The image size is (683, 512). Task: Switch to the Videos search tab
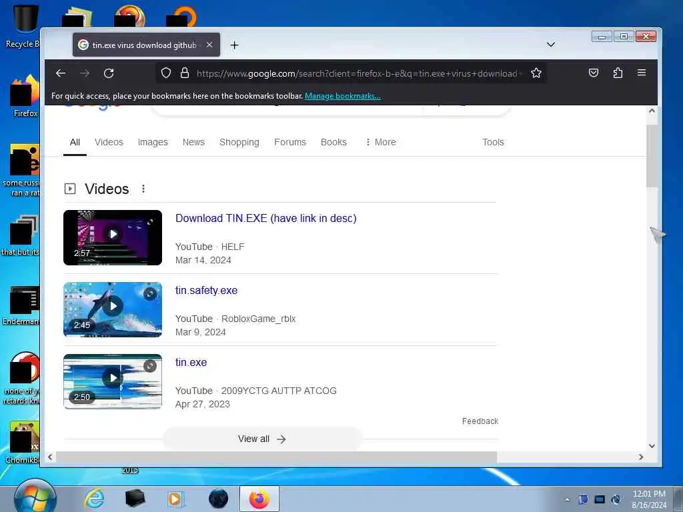pyautogui.click(x=109, y=143)
